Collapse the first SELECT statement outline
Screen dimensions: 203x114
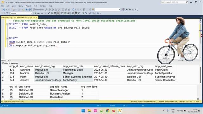point(7,24)
